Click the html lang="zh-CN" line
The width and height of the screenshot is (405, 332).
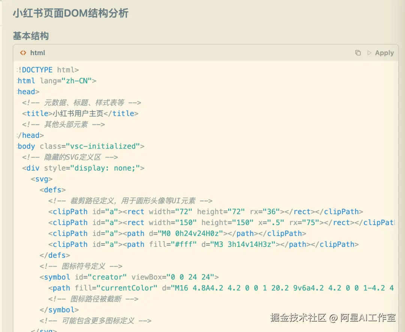(57, 81)
